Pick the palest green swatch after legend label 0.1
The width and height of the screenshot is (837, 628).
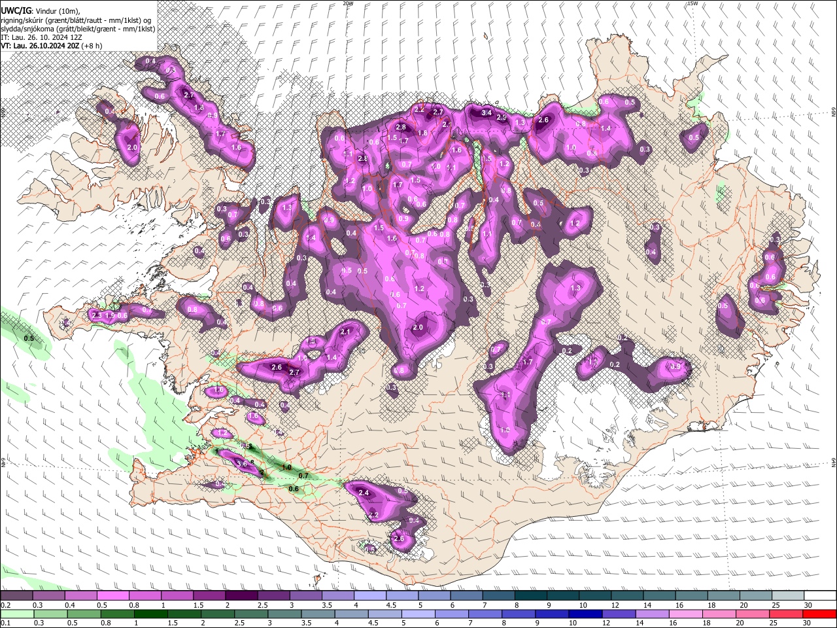pyautogui.click(x=18, y=614)
